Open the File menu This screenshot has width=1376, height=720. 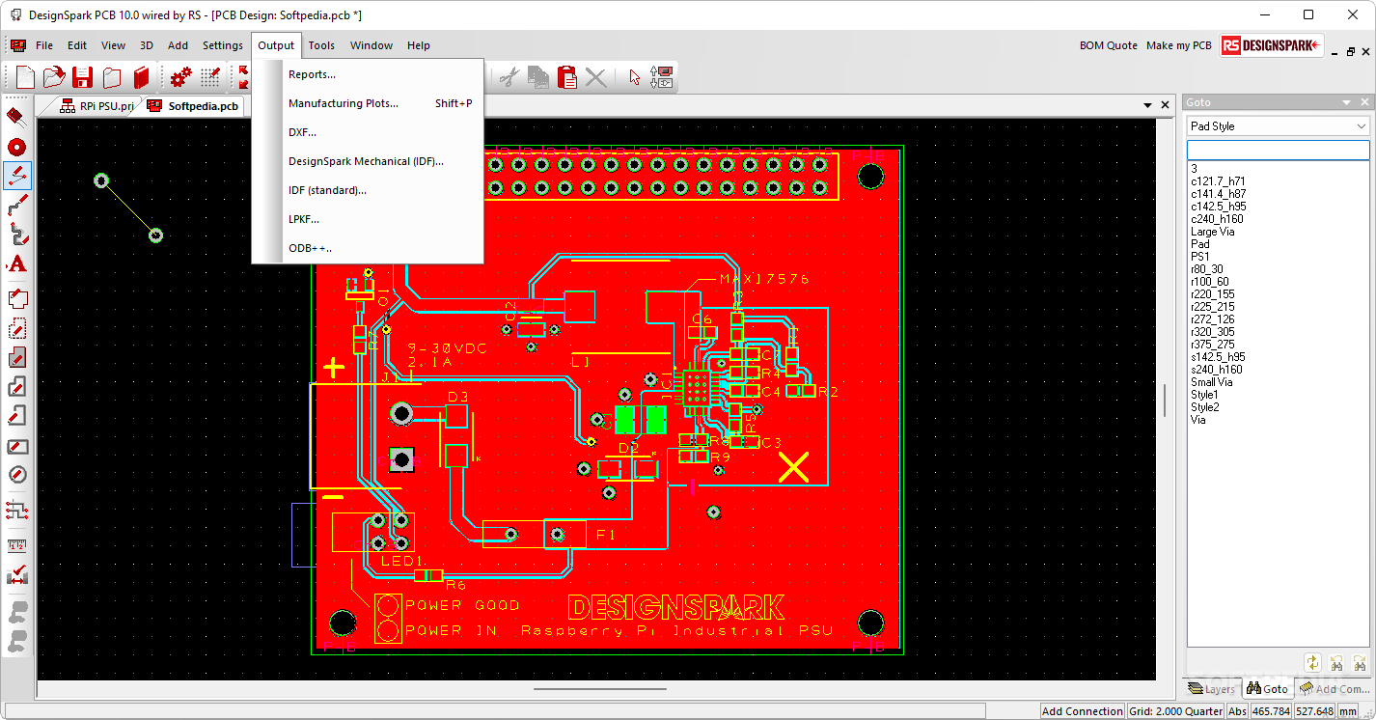click(x=44, y=45)
